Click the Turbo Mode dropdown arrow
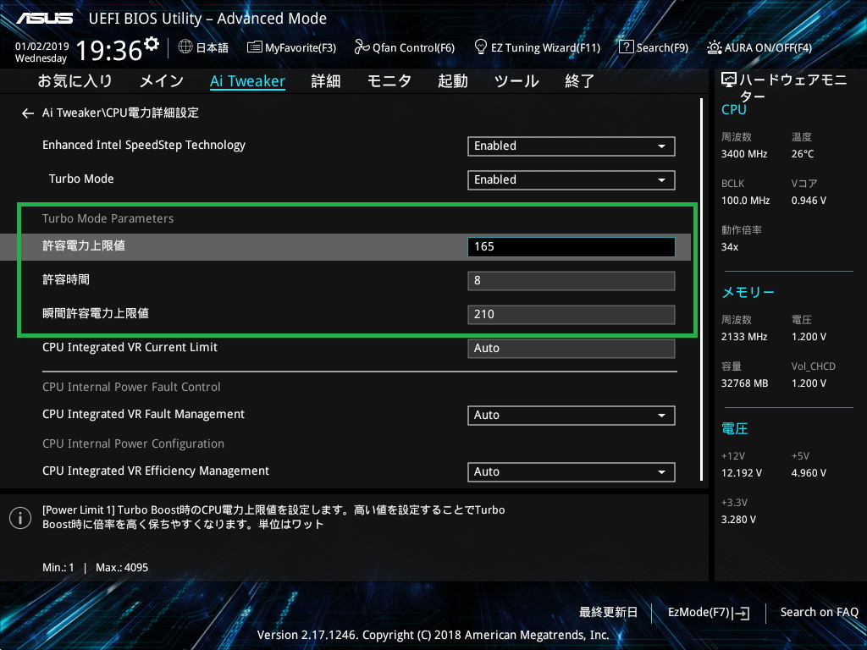Screen dimensions: 867x650 tap(661, 181)
